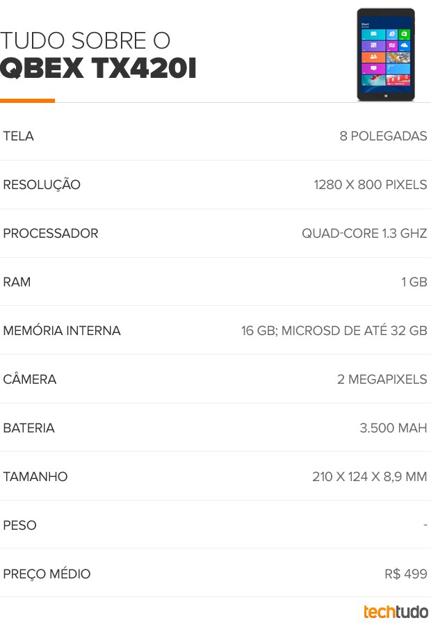
Task: Click the QUAD-CORE 1.3 GHZ value
Action: coord(364,233)
